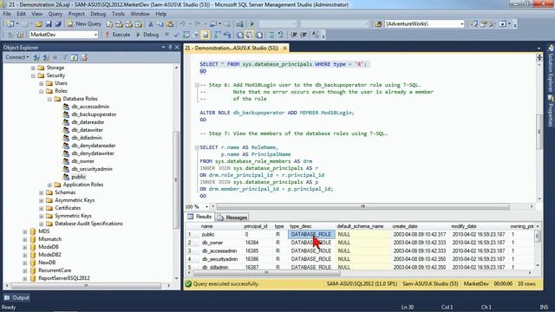This screenshot has height=312, width=555.
Task: Open the Connect dropdown in Object Explorer
Action: [x=17, y=57]
